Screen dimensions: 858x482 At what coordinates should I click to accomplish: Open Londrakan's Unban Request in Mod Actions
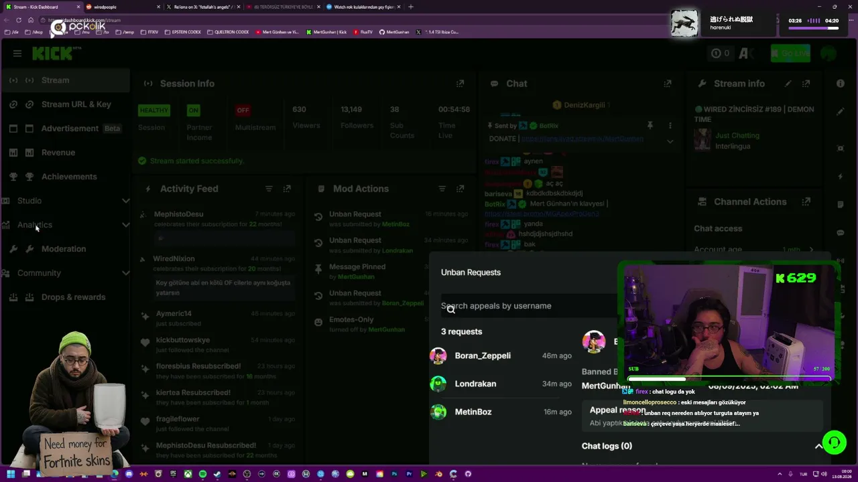(x=391, y=245)
